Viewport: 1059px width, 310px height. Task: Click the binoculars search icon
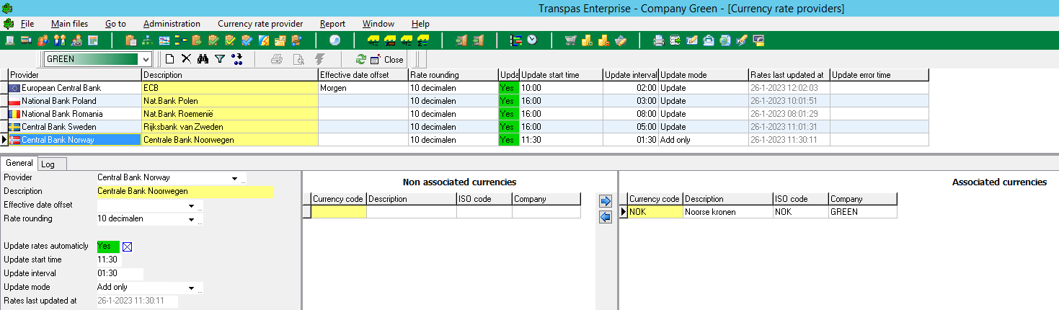(203, 59)
